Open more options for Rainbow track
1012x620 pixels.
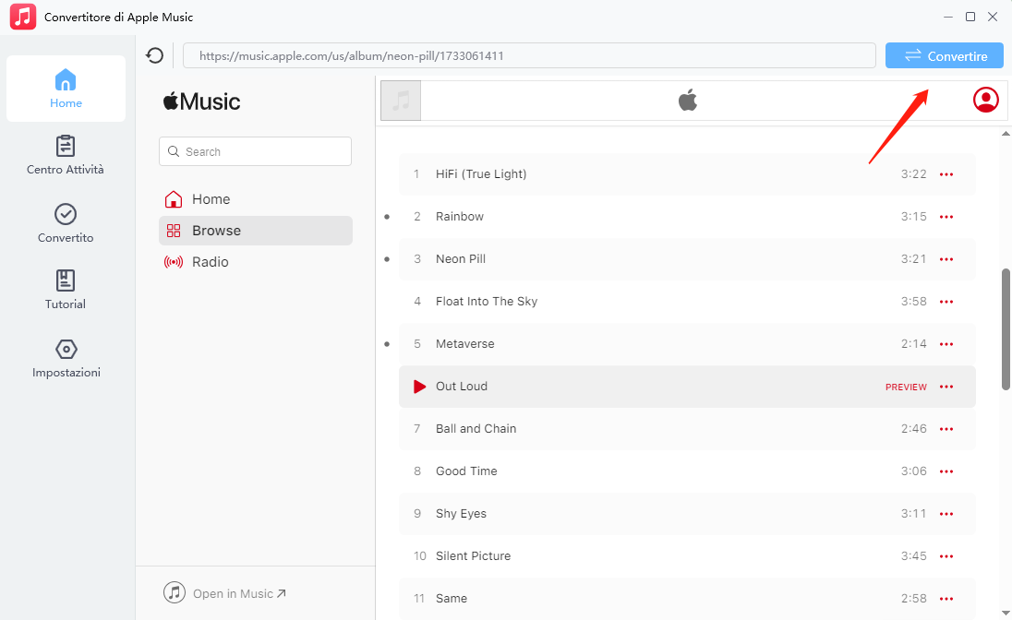point(946,217)
